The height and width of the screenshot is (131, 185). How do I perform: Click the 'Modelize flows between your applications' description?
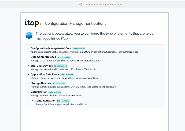pyautogui.click(x=64, y=78)
